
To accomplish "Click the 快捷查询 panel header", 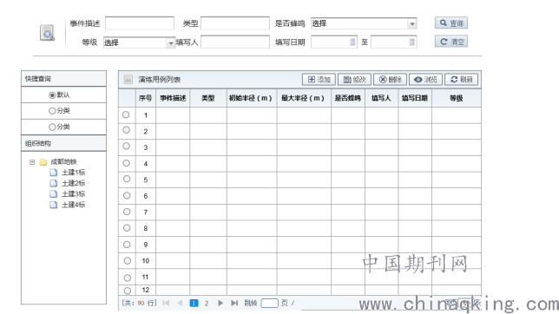I will [64, 79].
